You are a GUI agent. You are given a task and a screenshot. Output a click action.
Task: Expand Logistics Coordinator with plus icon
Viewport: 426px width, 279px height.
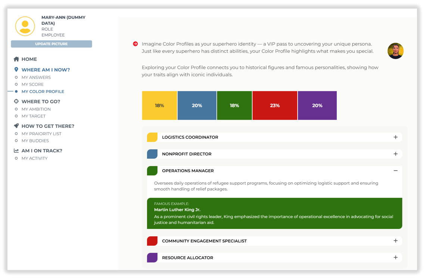pos(396,137)
